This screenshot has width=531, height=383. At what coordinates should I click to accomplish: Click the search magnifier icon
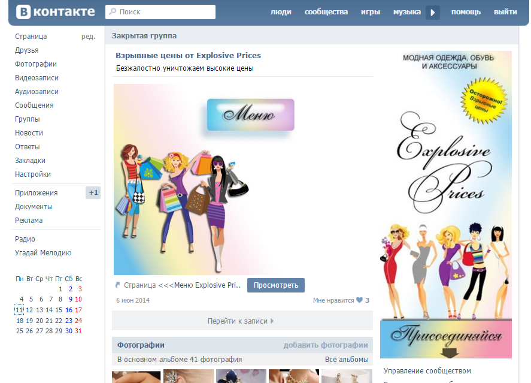pyautogui.click(x=113, y=12)
